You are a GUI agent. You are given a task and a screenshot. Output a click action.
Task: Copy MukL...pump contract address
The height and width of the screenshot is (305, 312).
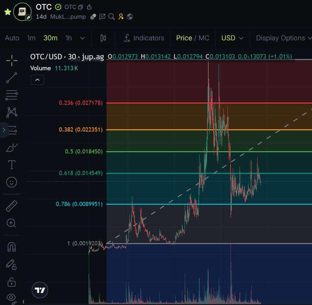coord(68,17)
